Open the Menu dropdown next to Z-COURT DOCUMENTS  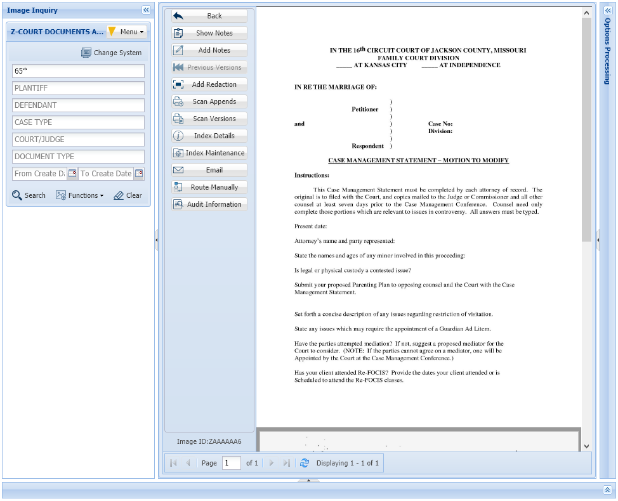click(x=129, y=32)
